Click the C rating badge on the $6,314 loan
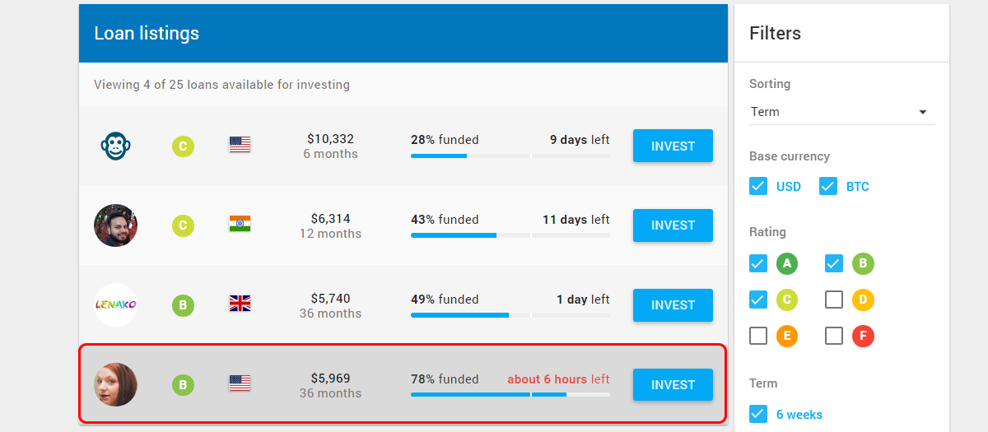Viewport: 988px width, 432px height. [183, 225]
